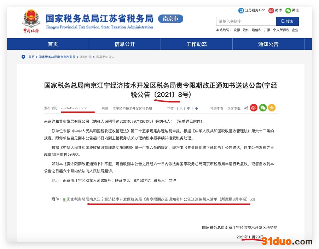Click hot word 个人所得税

click(x=281, y=30)
